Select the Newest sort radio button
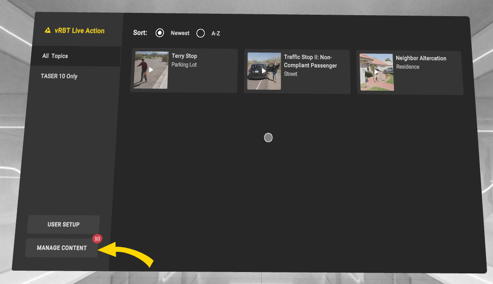The image size is (493, 284). [160, 33]
